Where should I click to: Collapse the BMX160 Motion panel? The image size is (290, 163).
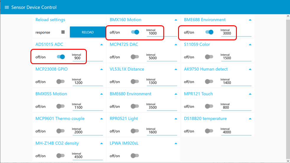[x=176, y=20]
